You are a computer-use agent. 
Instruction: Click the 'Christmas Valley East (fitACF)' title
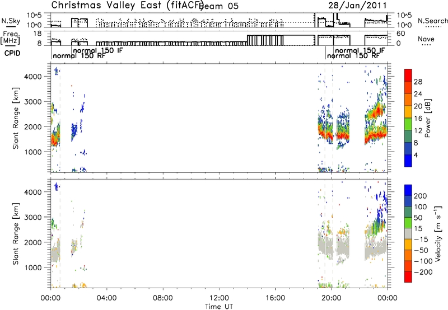tap(127, 5)
